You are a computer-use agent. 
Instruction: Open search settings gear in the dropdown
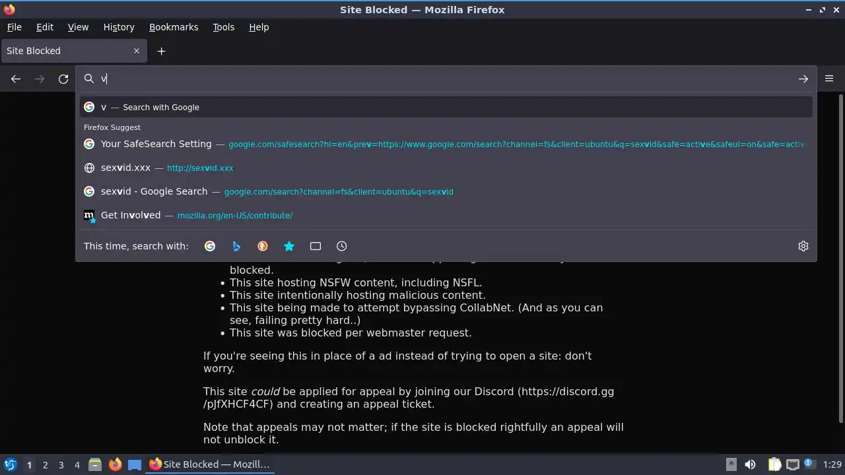[803, 246]
